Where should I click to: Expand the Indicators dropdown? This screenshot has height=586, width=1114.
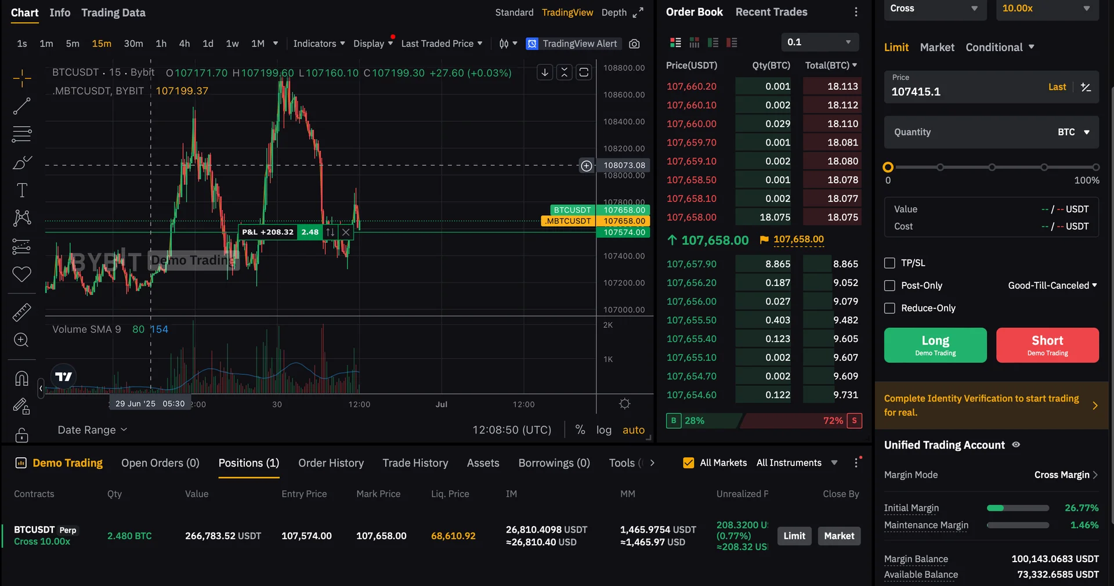point(319,44)
